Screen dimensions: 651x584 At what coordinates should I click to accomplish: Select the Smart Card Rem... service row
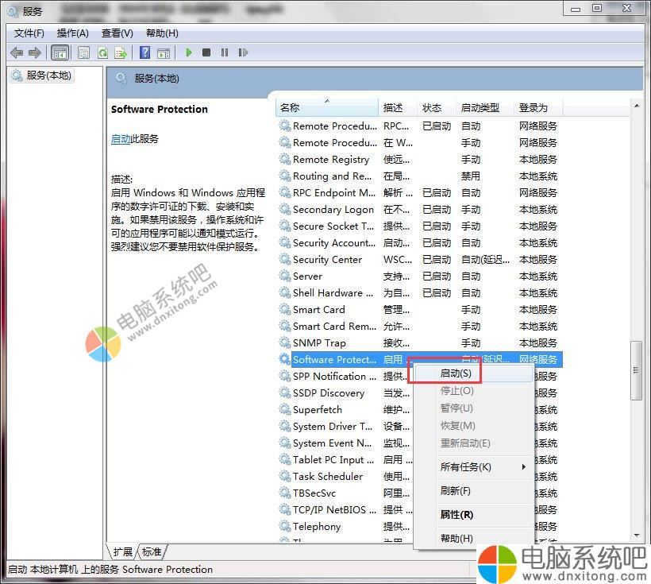click(x=419, y=327)
